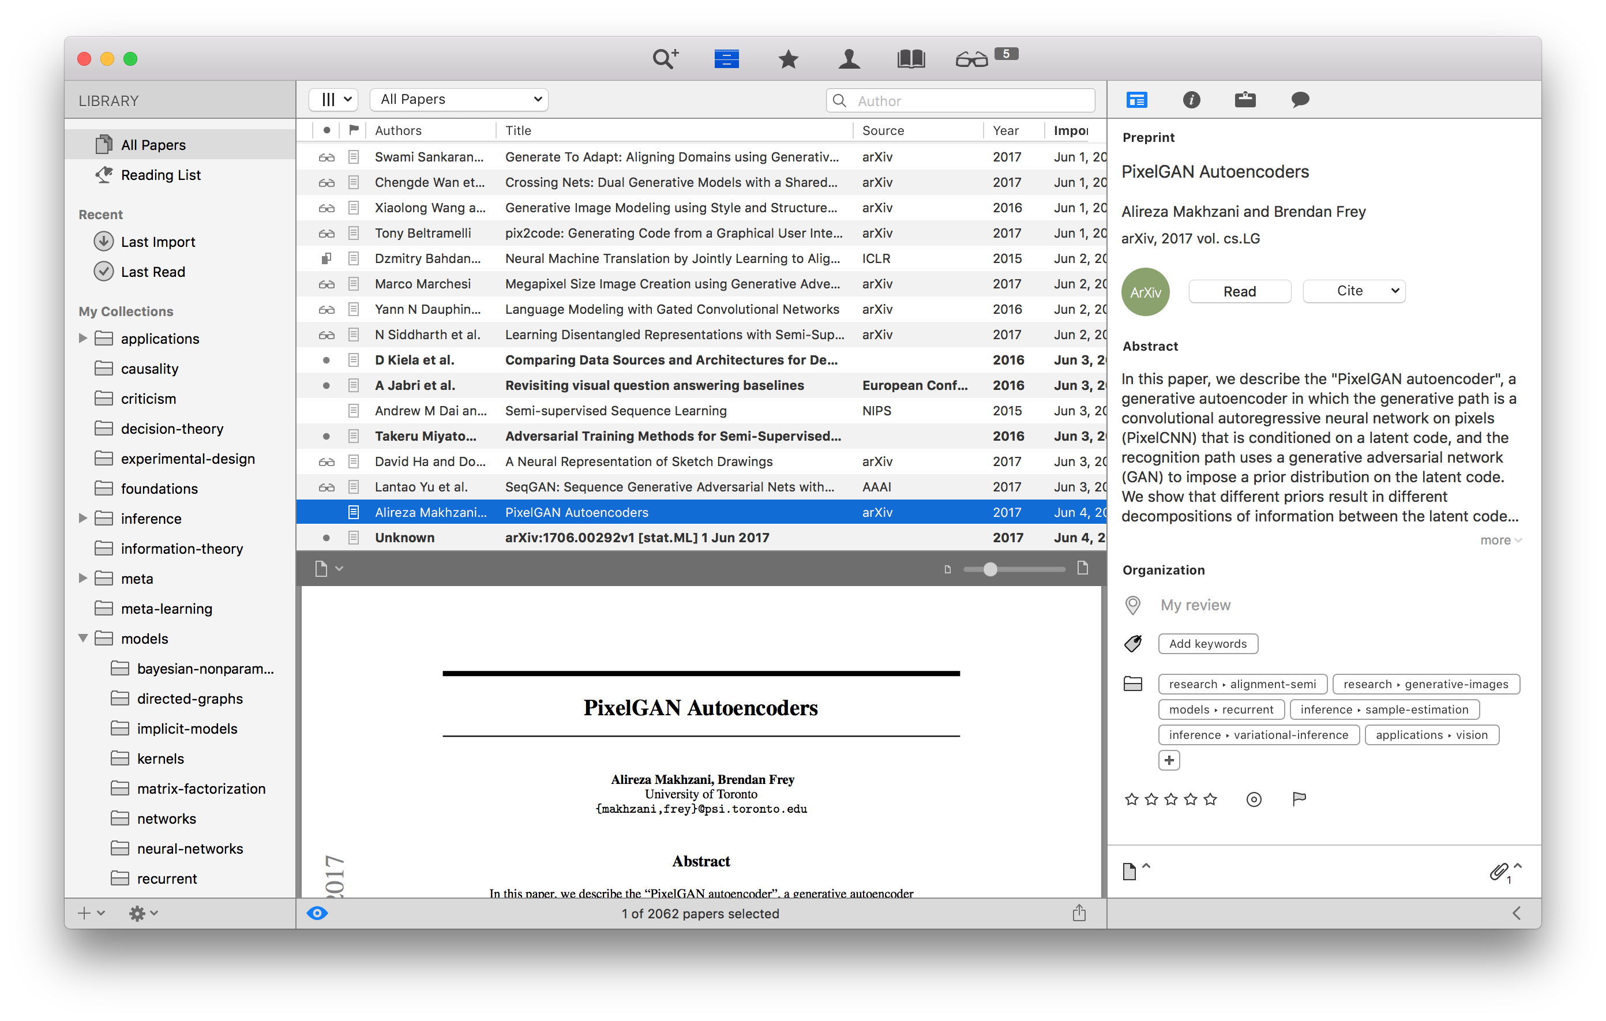The height and width of the screenshot is (1021, 1606).
Task: Click the models recurrent collection tag
Action: 1221,710
